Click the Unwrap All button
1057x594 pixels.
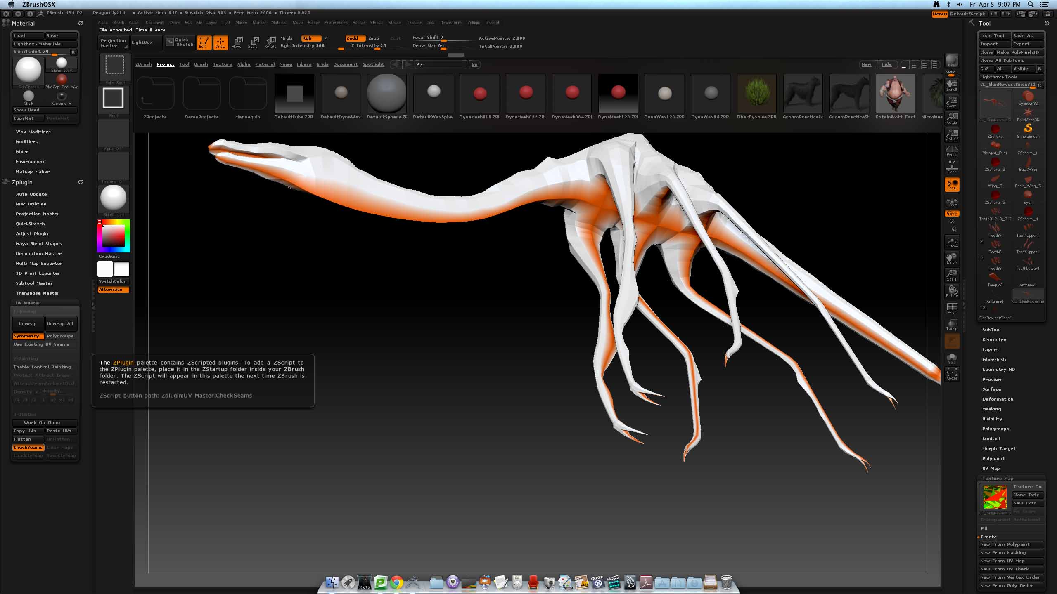(x=60, y=324)
